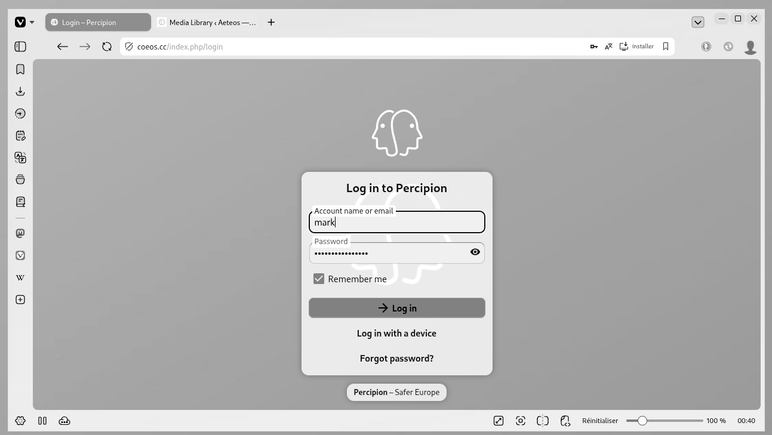Click the 100 % zoom value

[x=716, y=421]
